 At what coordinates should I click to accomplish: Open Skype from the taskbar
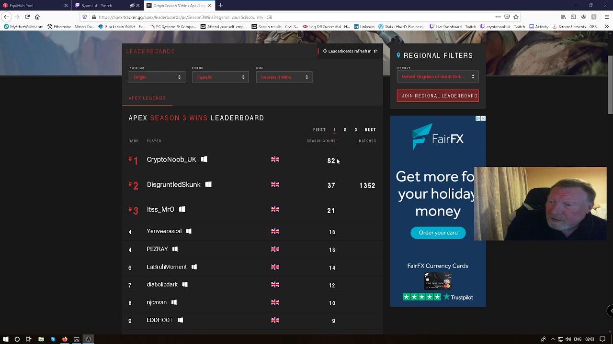pos(53,339)
